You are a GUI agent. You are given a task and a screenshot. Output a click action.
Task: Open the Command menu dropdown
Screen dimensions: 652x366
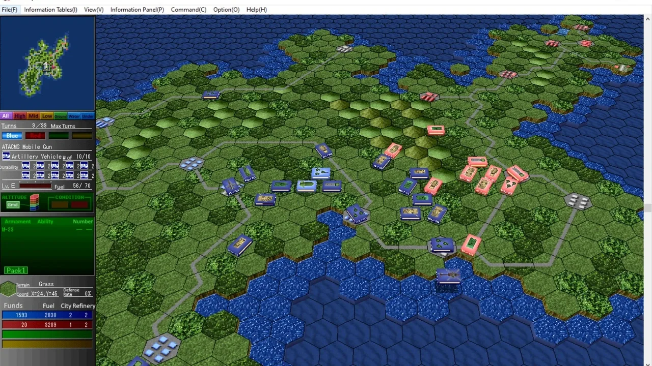[x=188, y=10]
